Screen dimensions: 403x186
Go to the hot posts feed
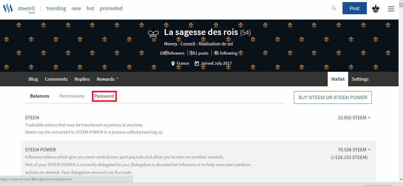pos(90,8)
